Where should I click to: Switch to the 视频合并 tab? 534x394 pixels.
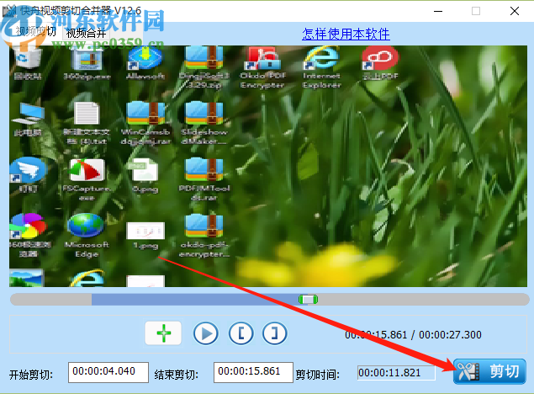coord(86,33)
